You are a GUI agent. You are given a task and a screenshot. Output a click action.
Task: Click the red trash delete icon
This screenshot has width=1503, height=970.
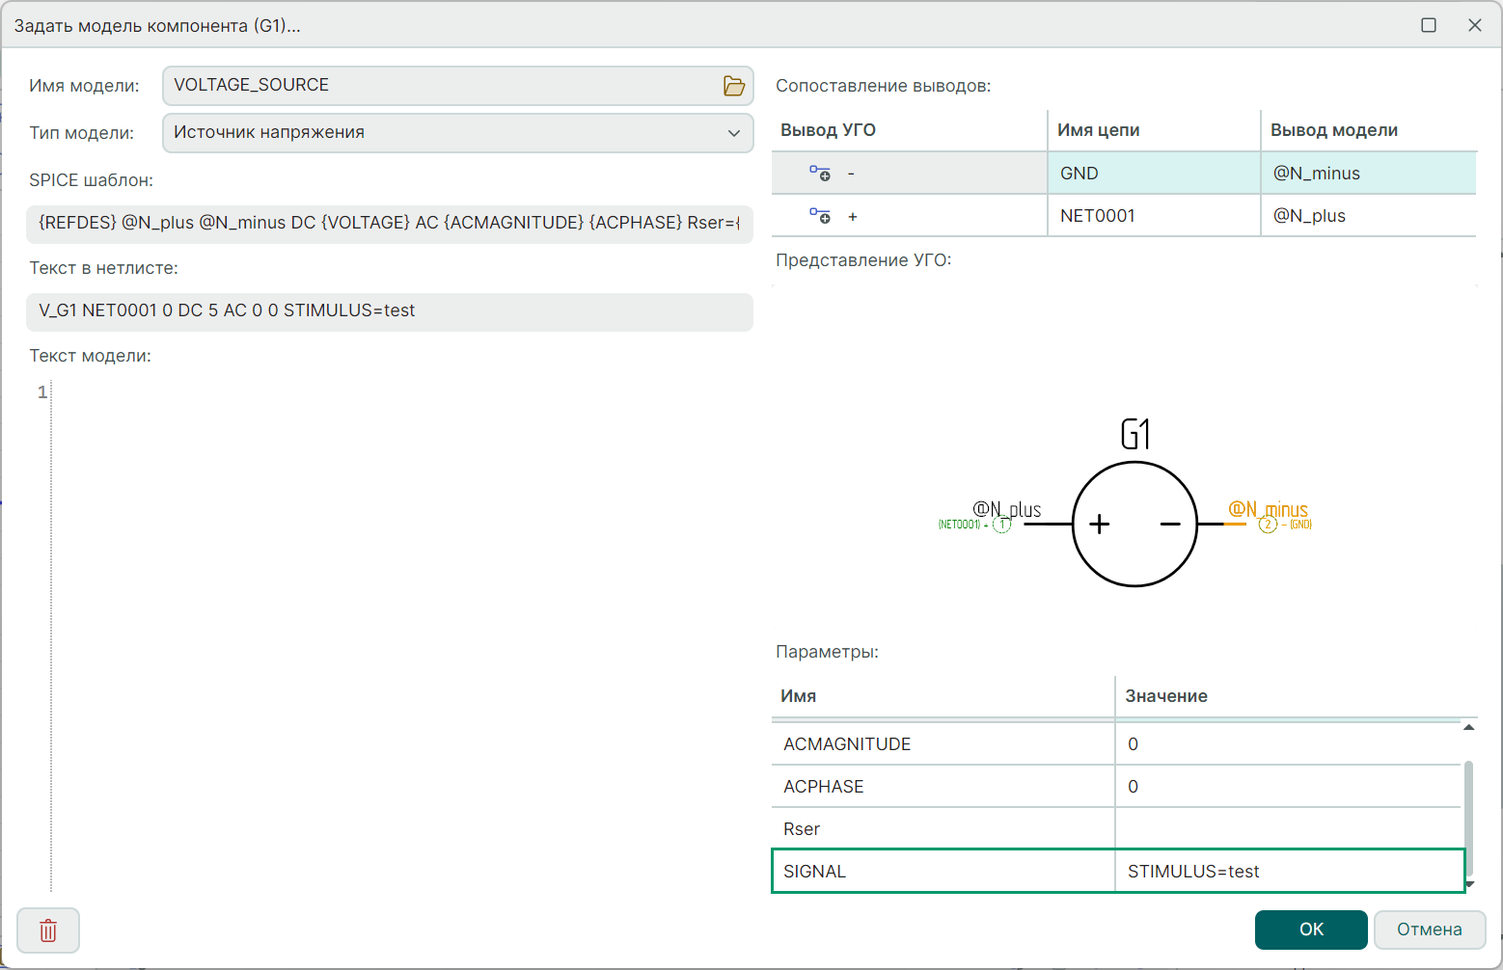click(x=48, y=930)
